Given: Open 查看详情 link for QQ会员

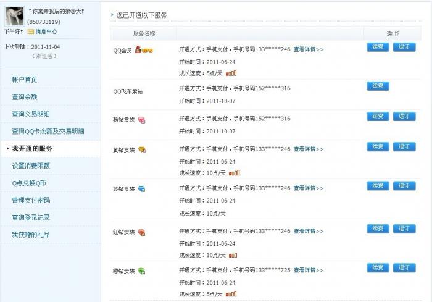Looking at the screenshot, I should [x=309, y=49].
